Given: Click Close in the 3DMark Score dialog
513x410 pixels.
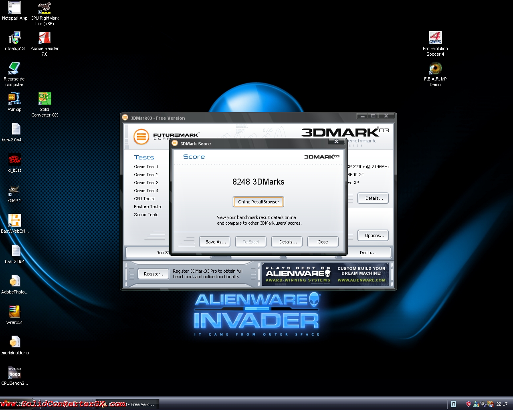Looking at the screenshot, I should (323, 242).
